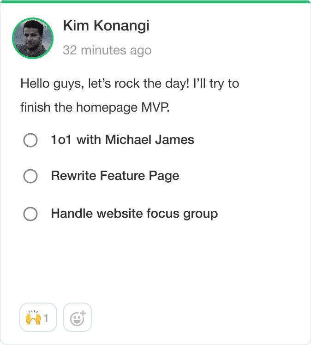Tick the Rewrite Feature Page circle

coord(30,176)
